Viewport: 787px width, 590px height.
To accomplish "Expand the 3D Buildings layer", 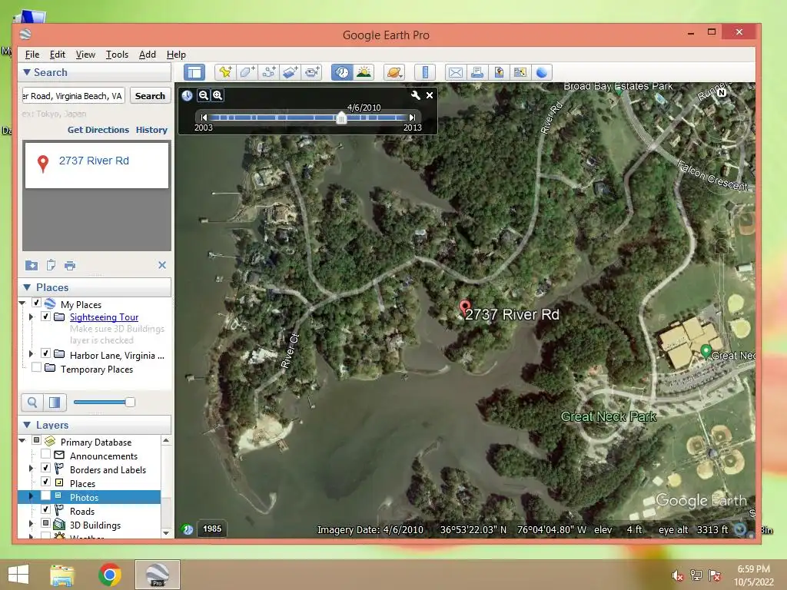I will 31,524.
